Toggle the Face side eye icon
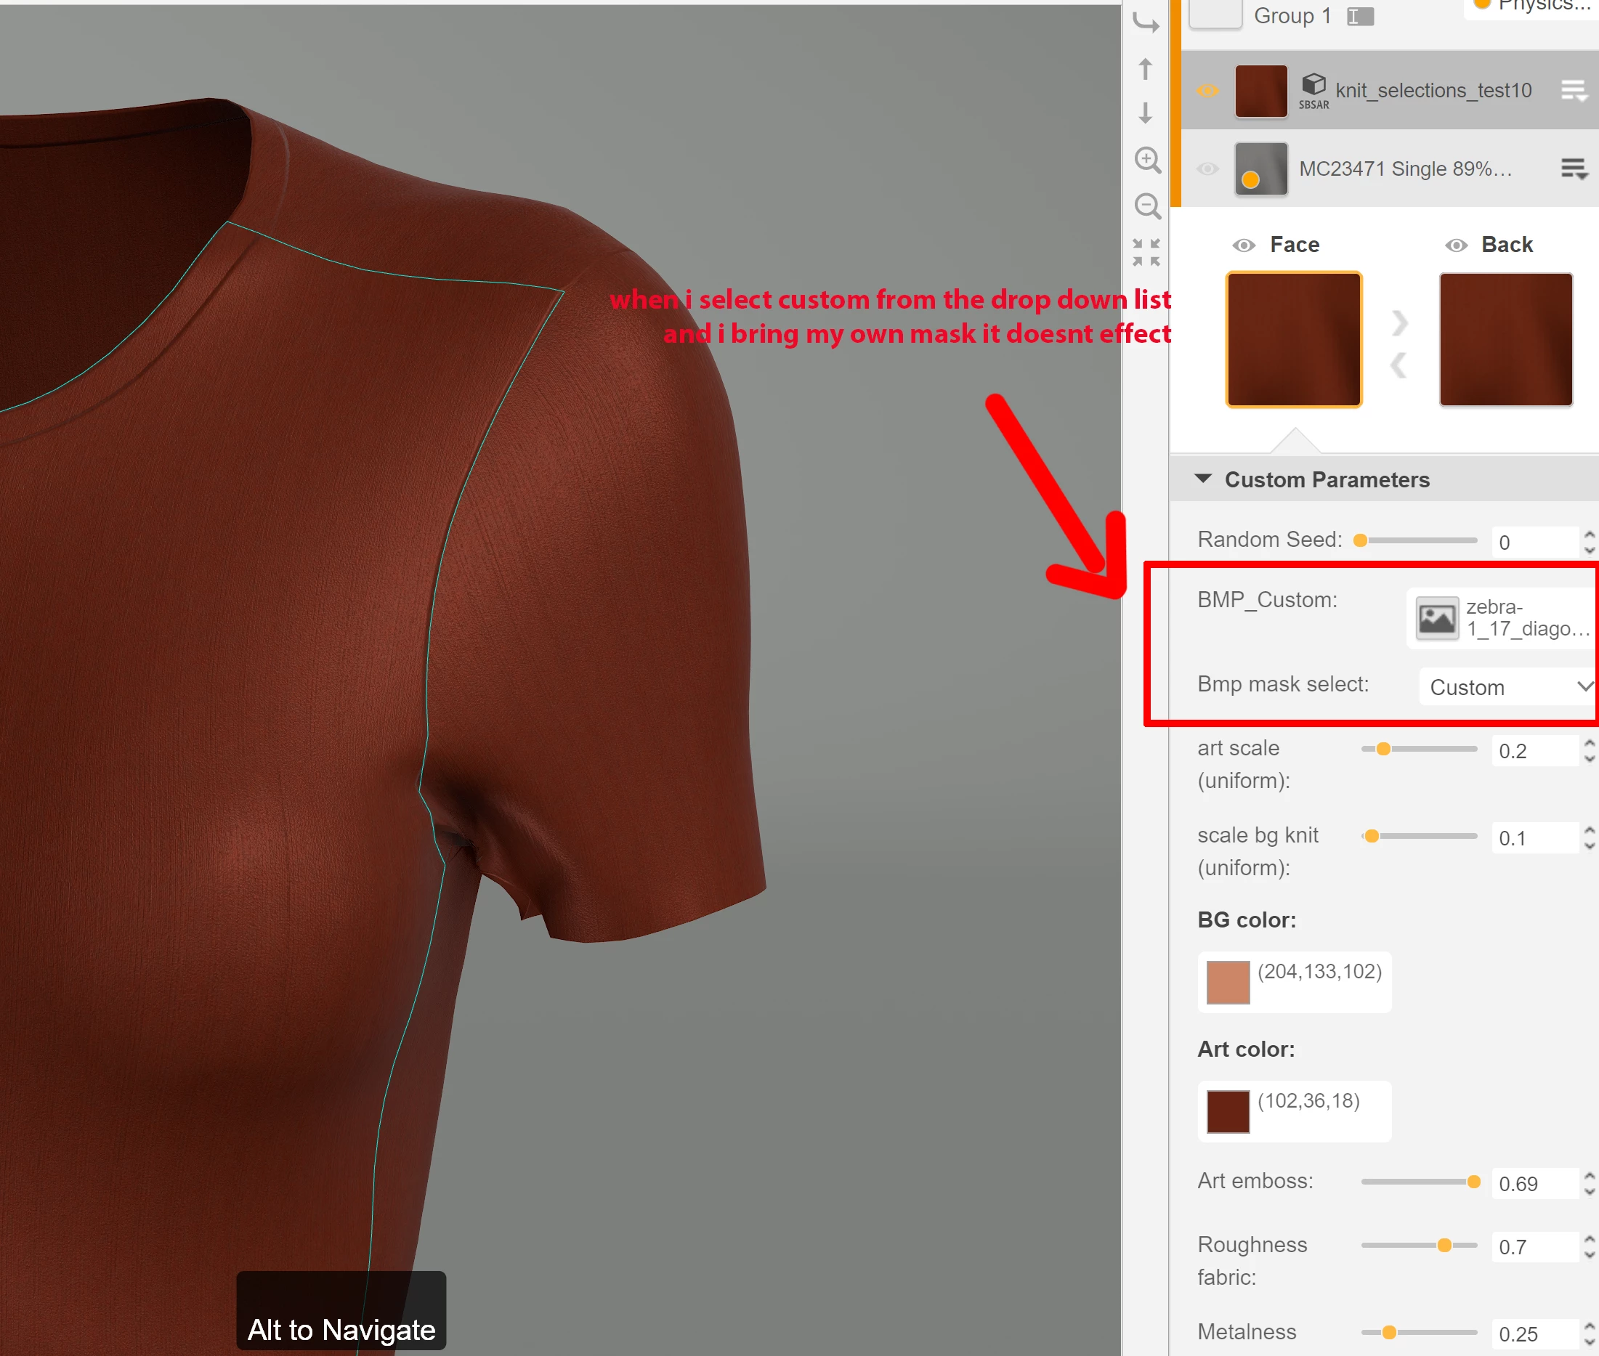This screenshot has height=1356, width=1599. [x=1243, y=245]
